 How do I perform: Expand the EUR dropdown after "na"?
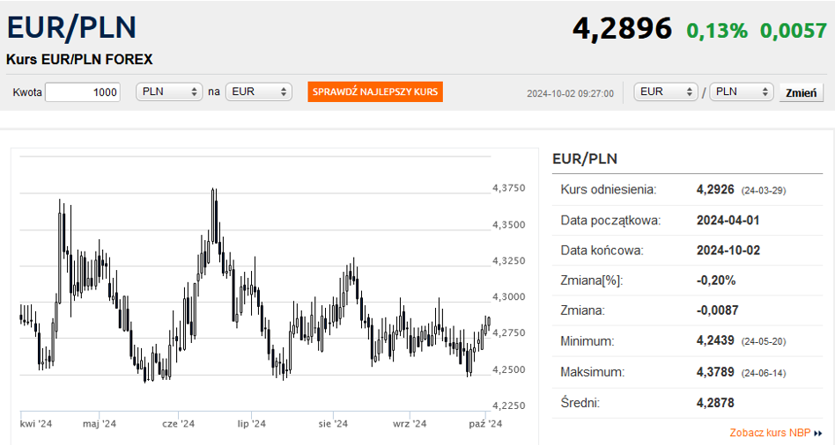(x=259, y=92)
